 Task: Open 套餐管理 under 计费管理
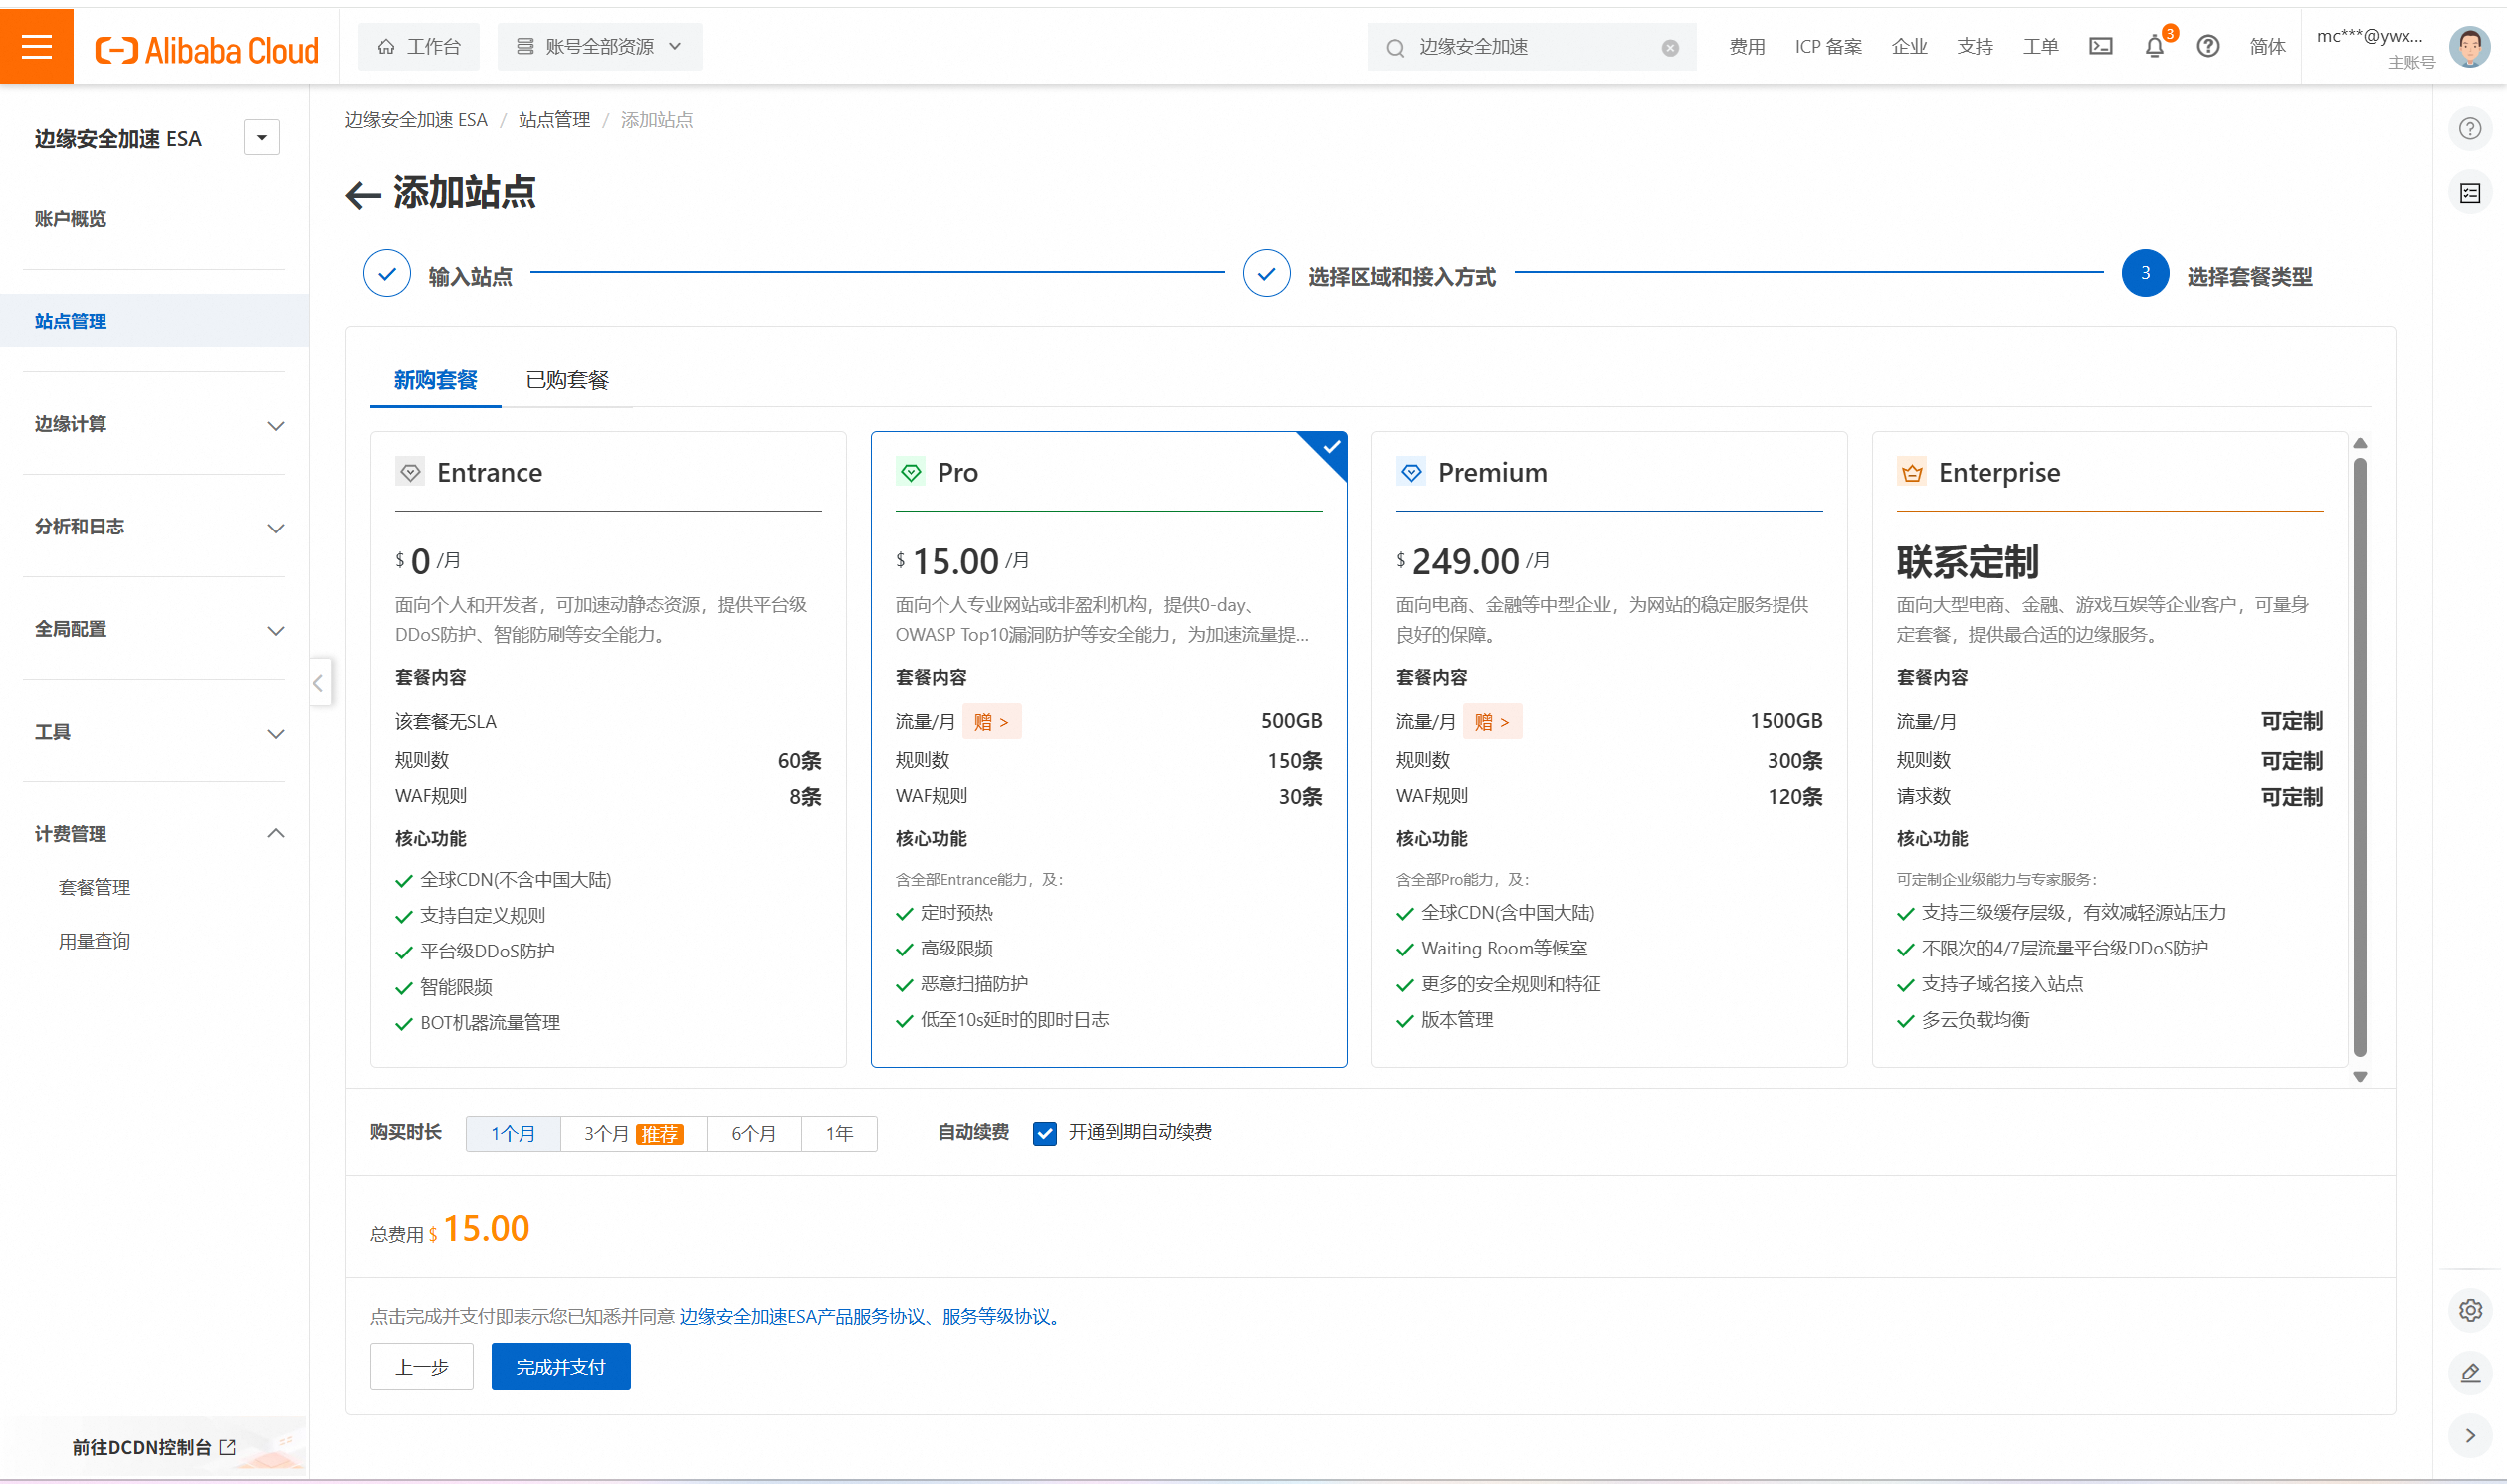[95, 888]
